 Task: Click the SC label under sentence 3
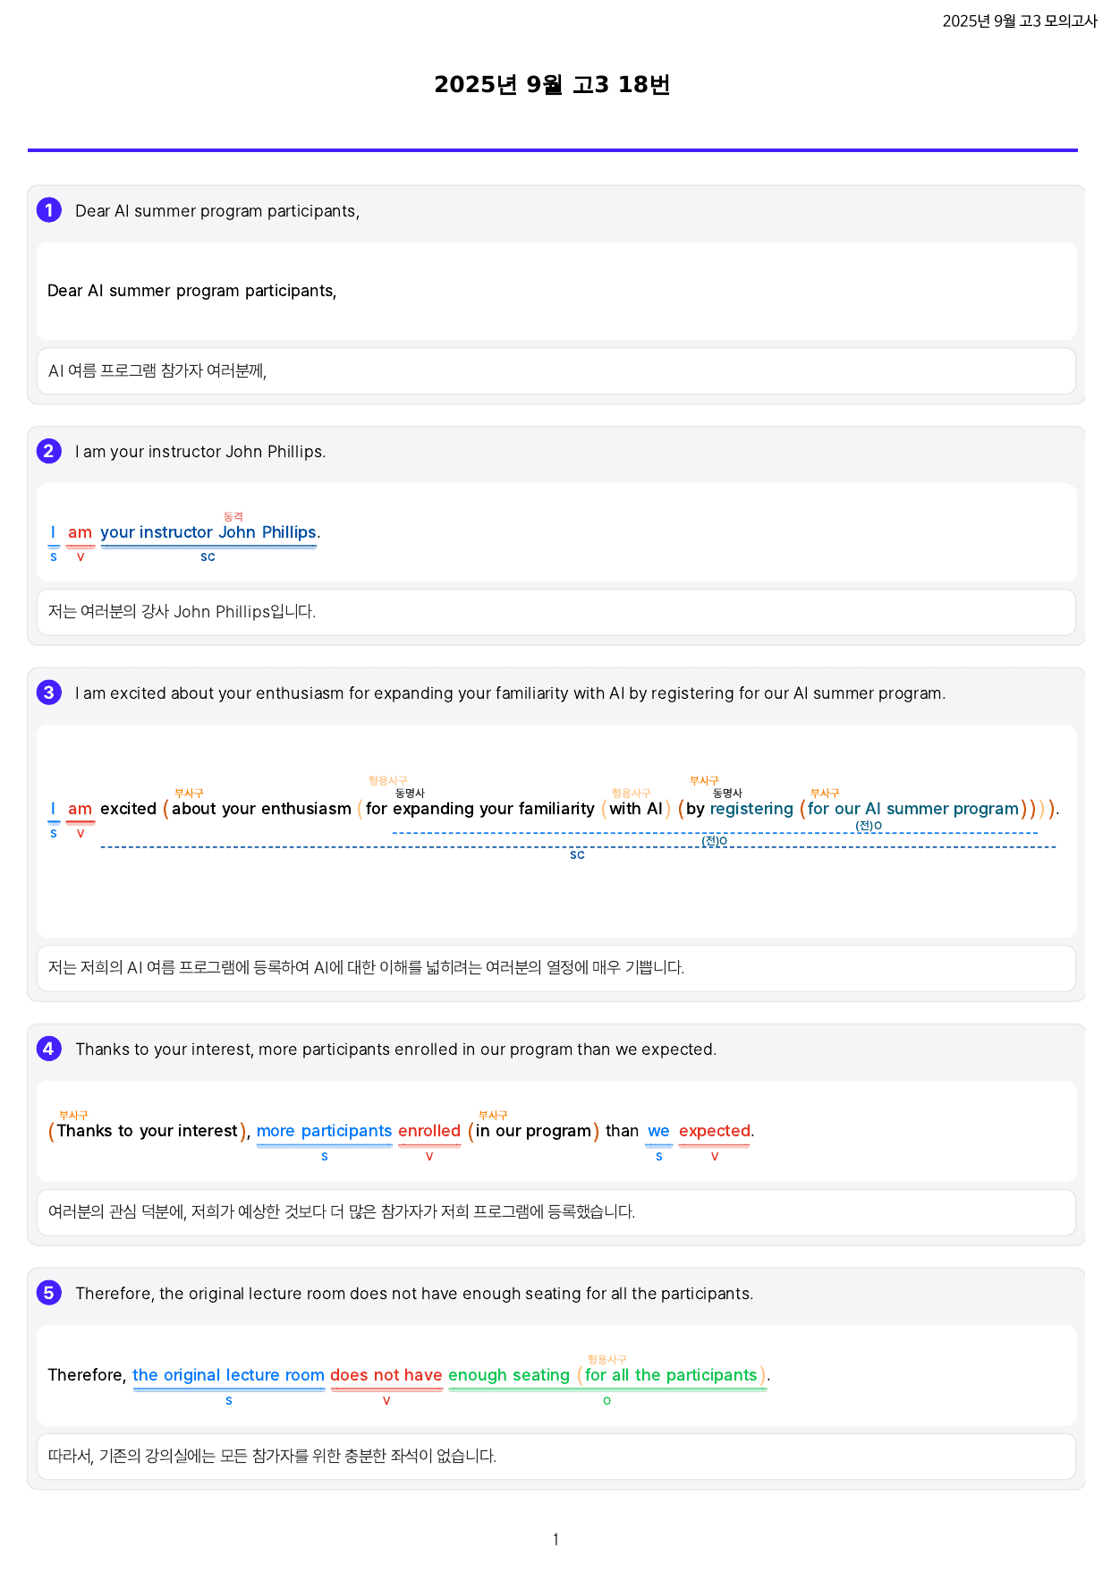coord(577,855)
